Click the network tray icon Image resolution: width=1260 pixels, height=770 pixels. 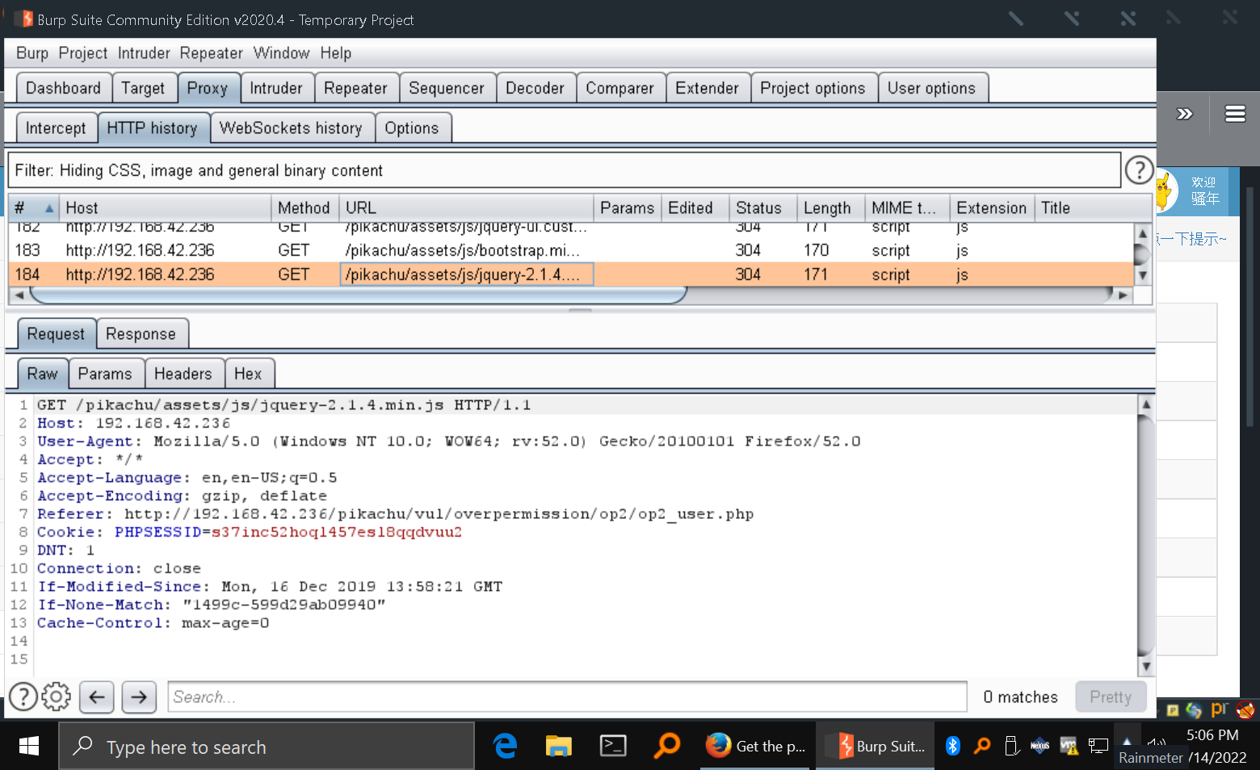pos(1098,746)
